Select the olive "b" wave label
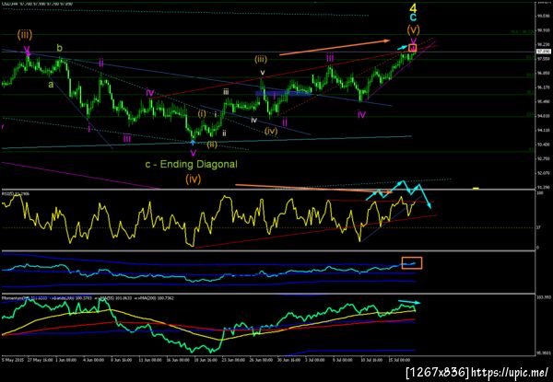Image resolution: width=553 pixels, height=382 pixels. point(60,48)
